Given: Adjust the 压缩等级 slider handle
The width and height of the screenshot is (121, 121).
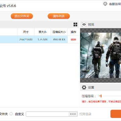Looking at the screenshot, I should [101, 96].
